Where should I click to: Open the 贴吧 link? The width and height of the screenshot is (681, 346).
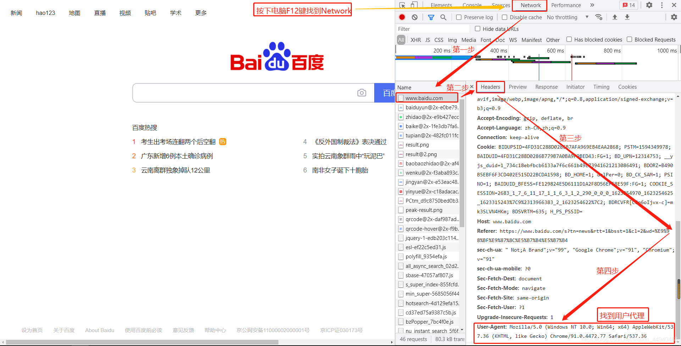[x=150, y=13]
